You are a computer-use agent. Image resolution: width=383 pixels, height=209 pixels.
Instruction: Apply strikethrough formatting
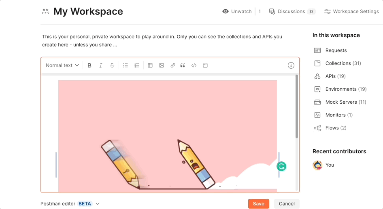click(112, 65)
